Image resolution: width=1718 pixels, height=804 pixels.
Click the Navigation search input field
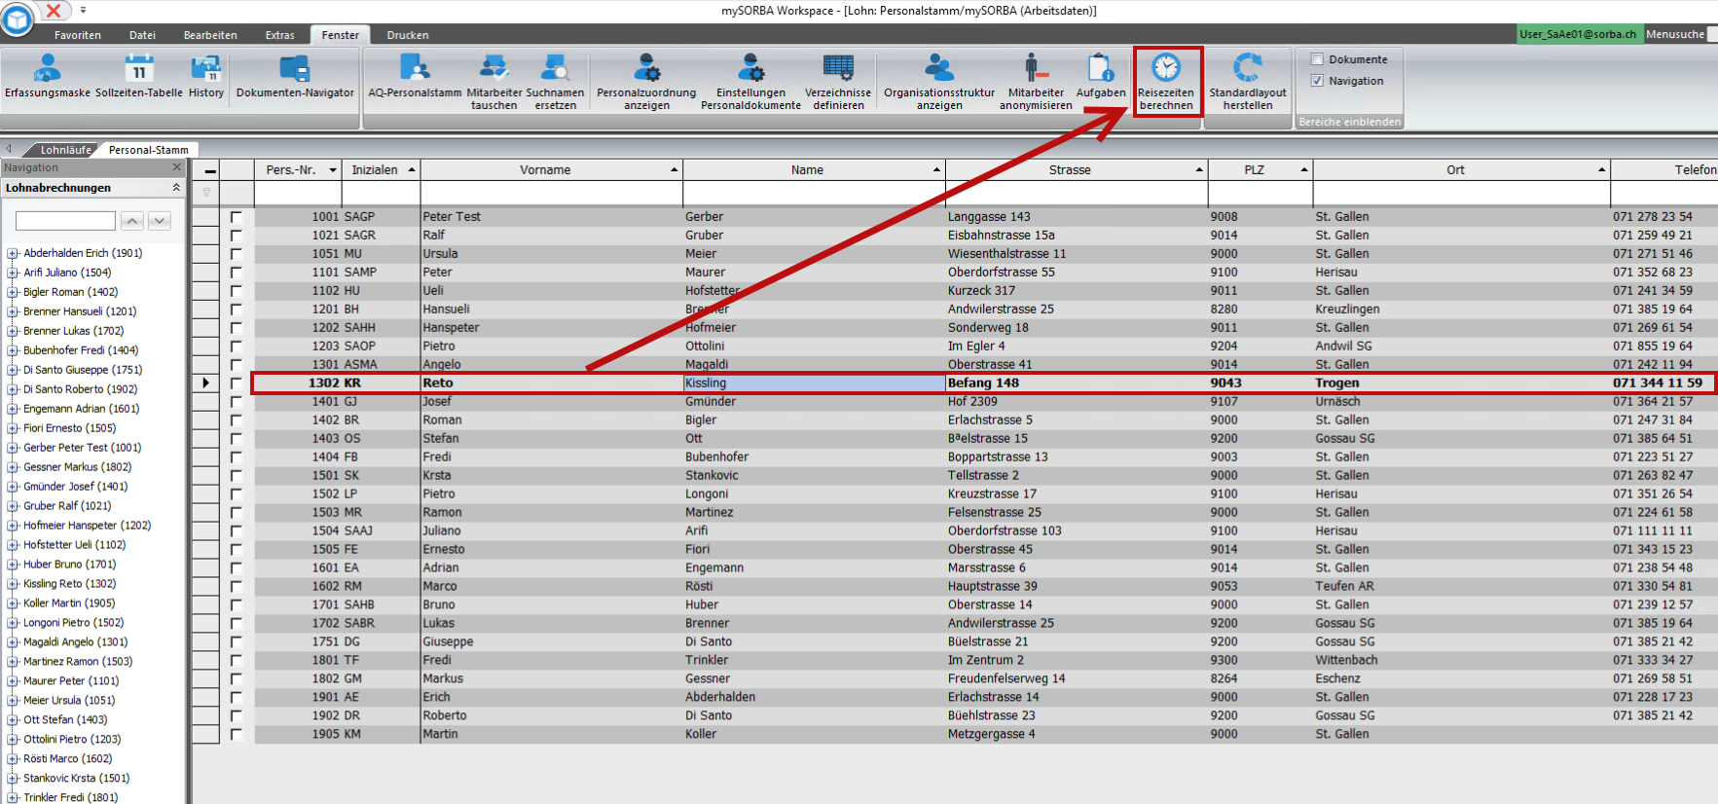pyautogui.click(x=66, y=221)
